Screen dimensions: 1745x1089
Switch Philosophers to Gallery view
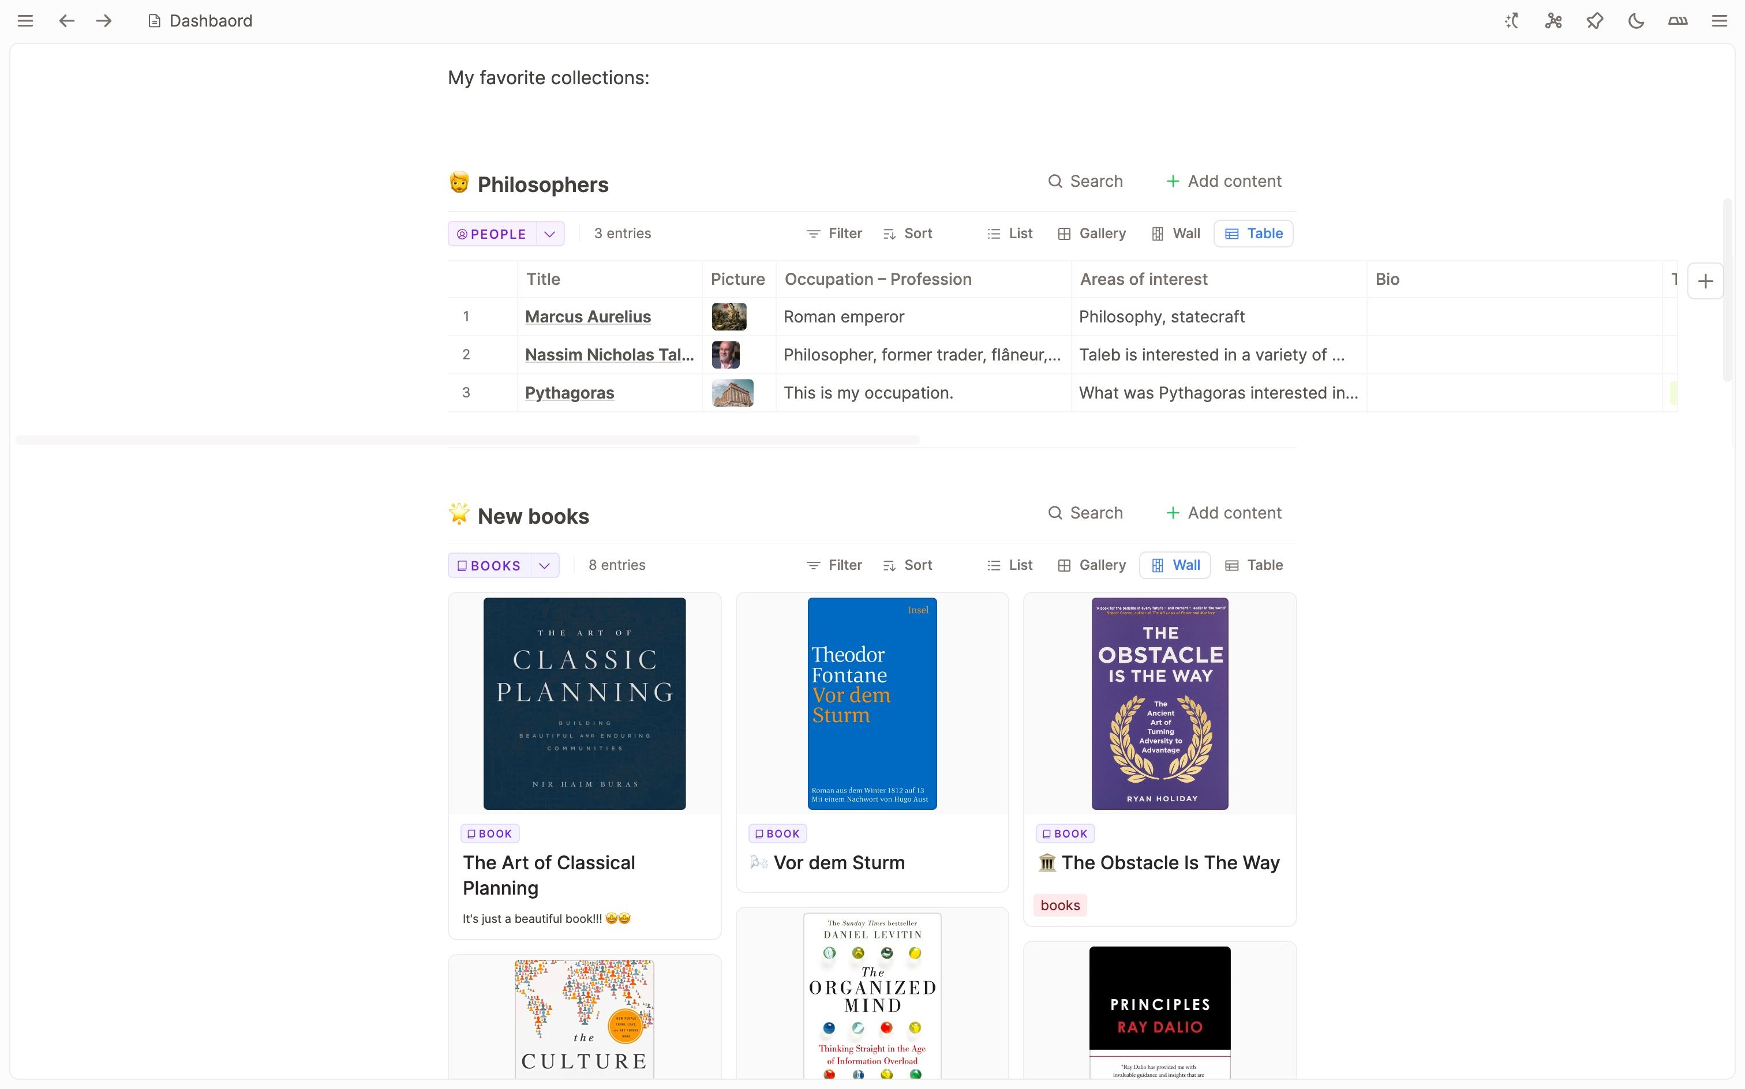1092,234
